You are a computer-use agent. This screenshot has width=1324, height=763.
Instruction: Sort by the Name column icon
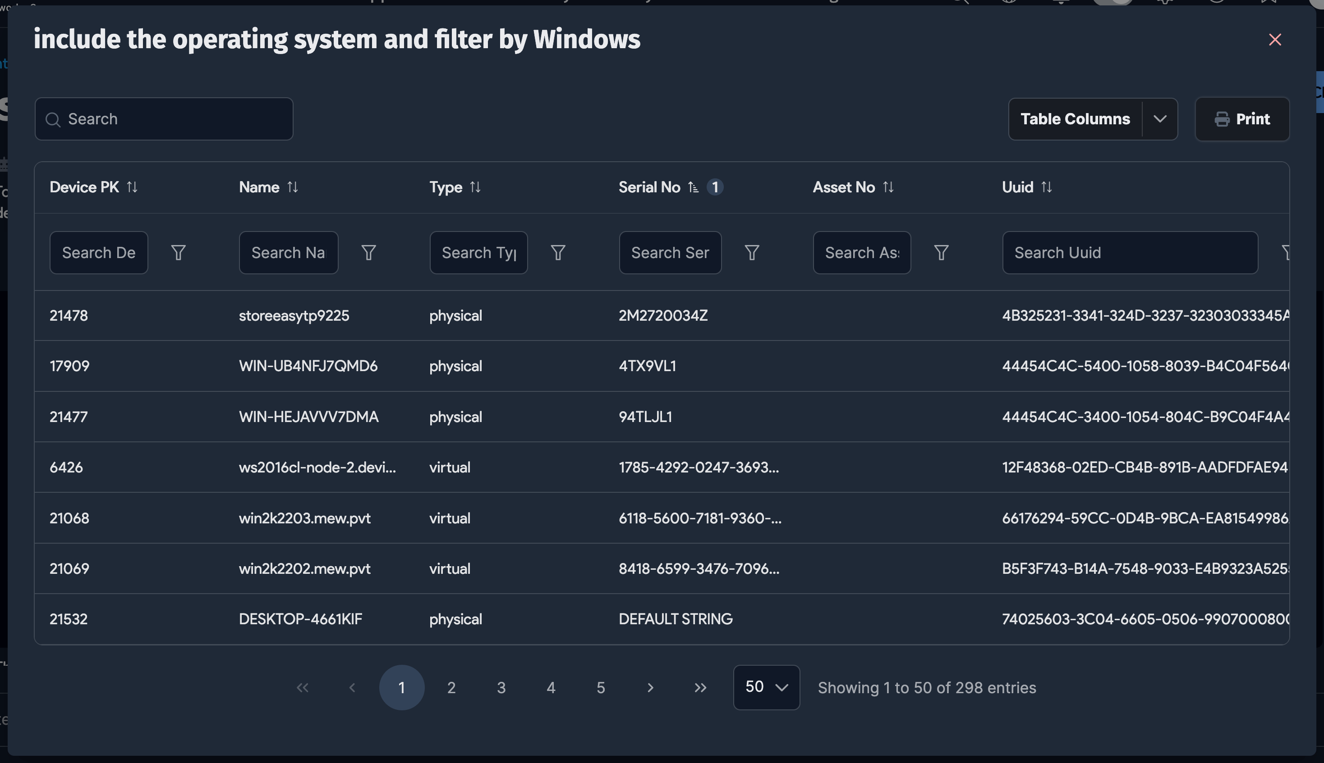293,187
